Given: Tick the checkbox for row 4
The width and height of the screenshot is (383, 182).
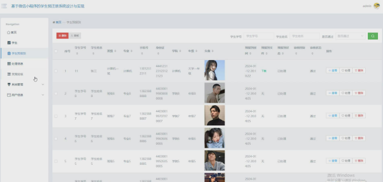Looking at the screenshot, I should coord(56,139).
